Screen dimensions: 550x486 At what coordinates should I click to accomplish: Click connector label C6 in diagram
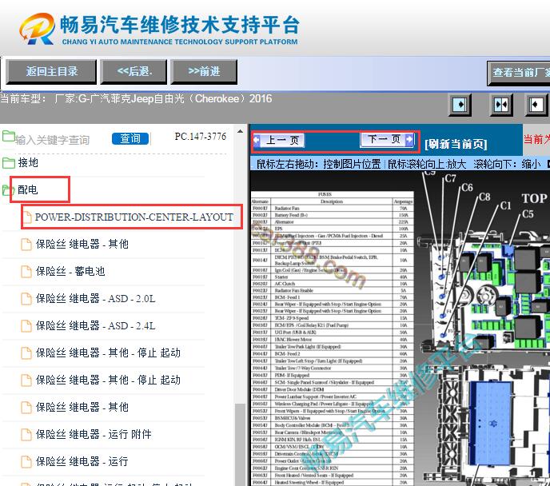pyautogui.click(x=467, y=188)
